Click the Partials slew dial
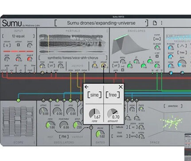 [61, 66]
